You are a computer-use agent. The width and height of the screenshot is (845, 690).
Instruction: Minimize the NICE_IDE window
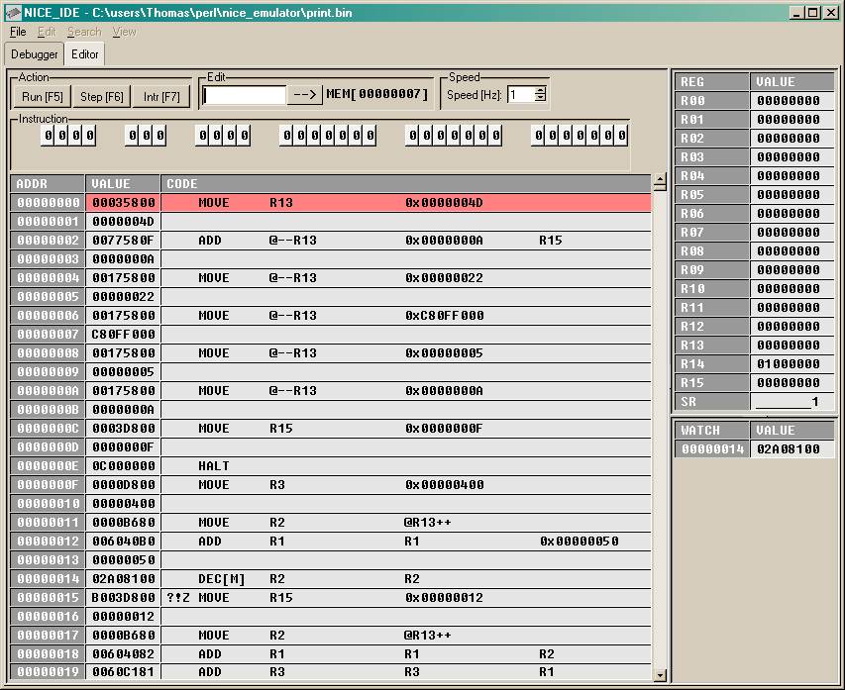click(798, 12)
